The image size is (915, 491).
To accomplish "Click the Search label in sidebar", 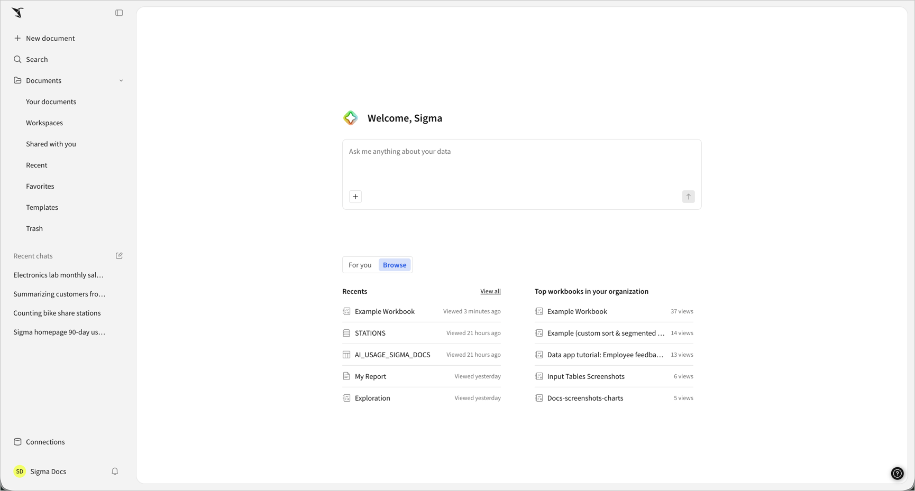I will [37, 59].
